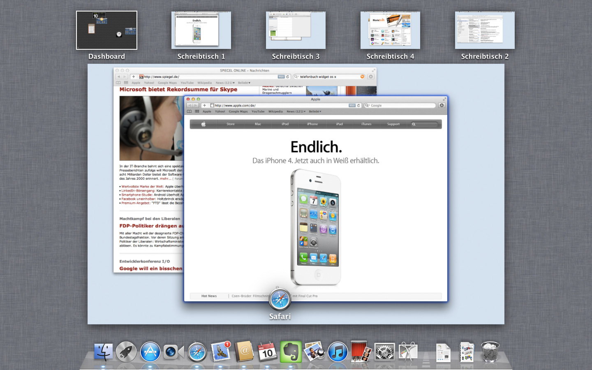This screenshot has width=592, height=370.
Task: Open the bound documents stack in Dock
Action: click(467, 352)
